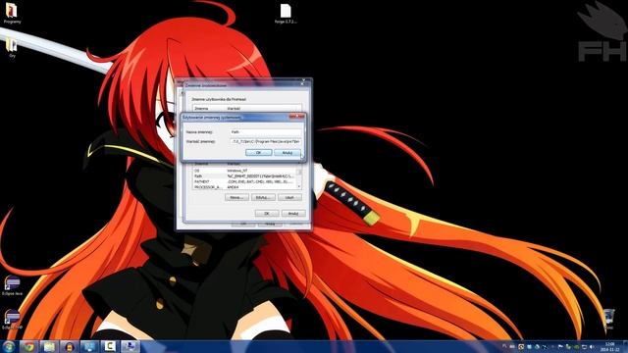
Task: Open the Windows Start menu
Action: 9,346
